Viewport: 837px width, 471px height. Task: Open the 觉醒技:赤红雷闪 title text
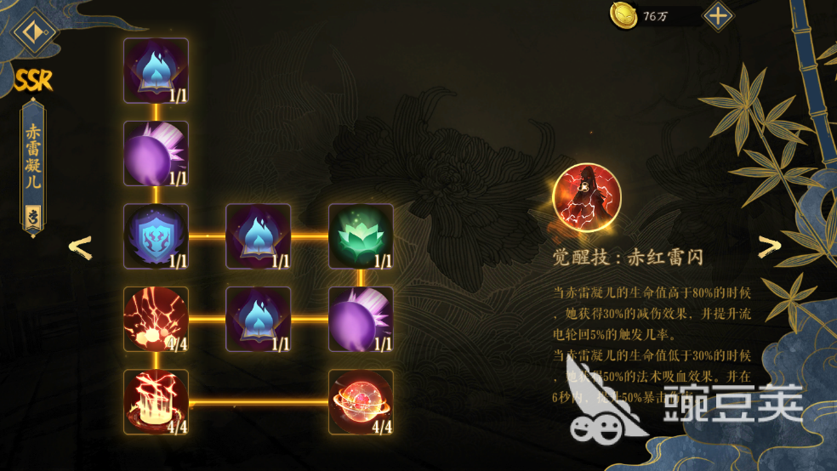628,258
